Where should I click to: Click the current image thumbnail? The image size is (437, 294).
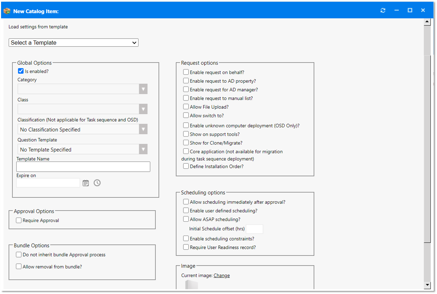191,285
